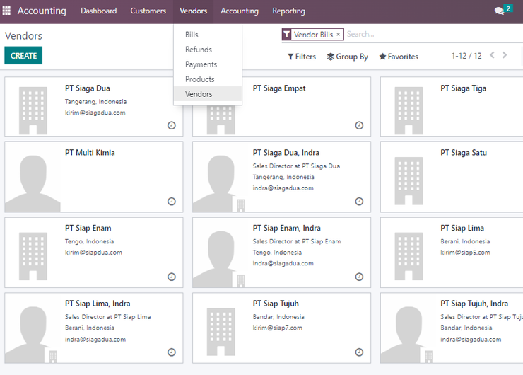Click the 1-12 / 12 pager counter
The width and height of the screenshot is (523, 375).
466,56
